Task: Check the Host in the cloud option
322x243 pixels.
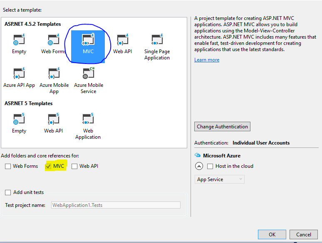Action: [210, 166]
